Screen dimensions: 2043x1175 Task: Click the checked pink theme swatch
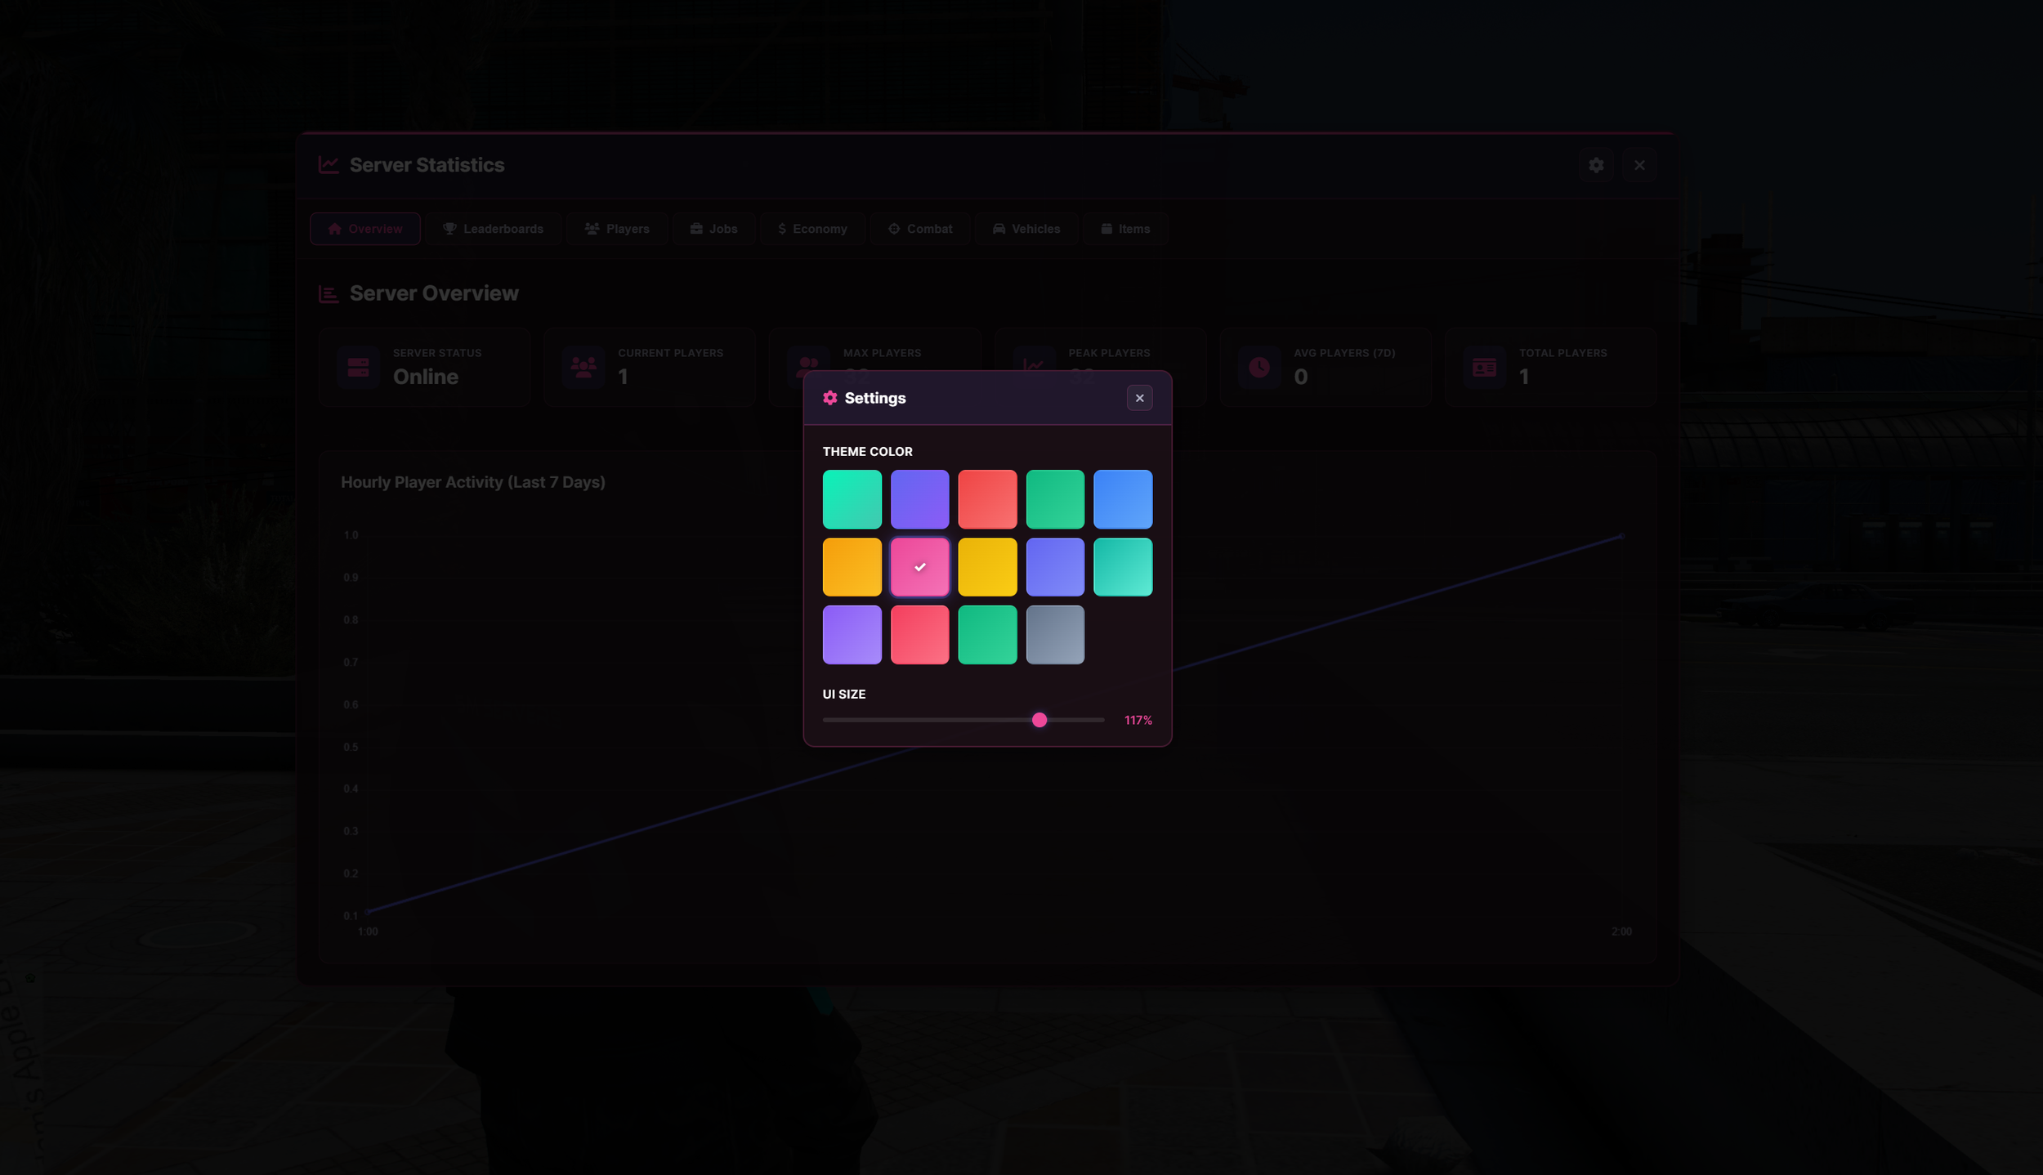click(x=919, y=567)
